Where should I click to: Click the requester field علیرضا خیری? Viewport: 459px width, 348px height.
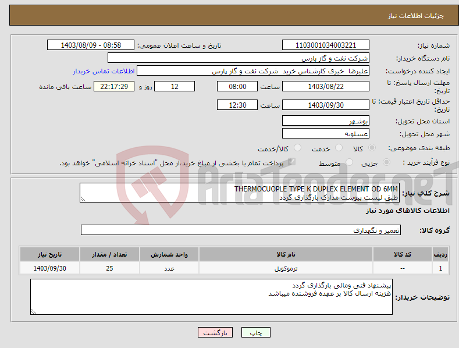[x=253, y=71]
